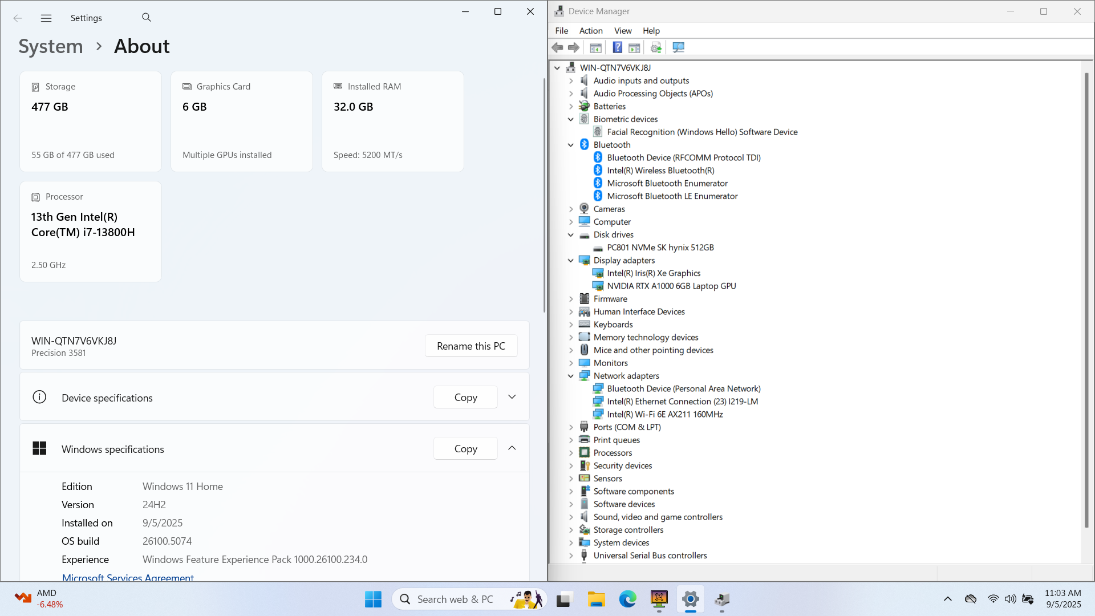Collapse the Bluetooth category in device tree
This screenshot has height=616, width=1095.
click(570, 145)
